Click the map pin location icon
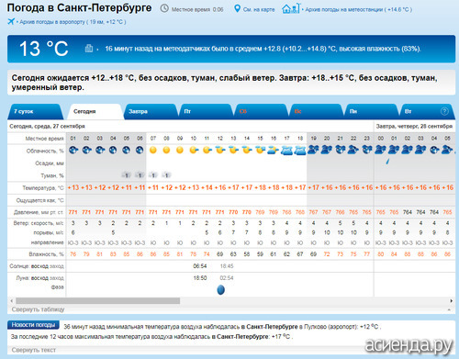Screen dimensions: 459x359 tap(237, 8)
